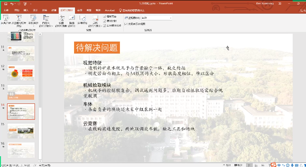
Task: Toggle the Sogou 中 Chinese/English mode icon
Action: click(279, 165)
